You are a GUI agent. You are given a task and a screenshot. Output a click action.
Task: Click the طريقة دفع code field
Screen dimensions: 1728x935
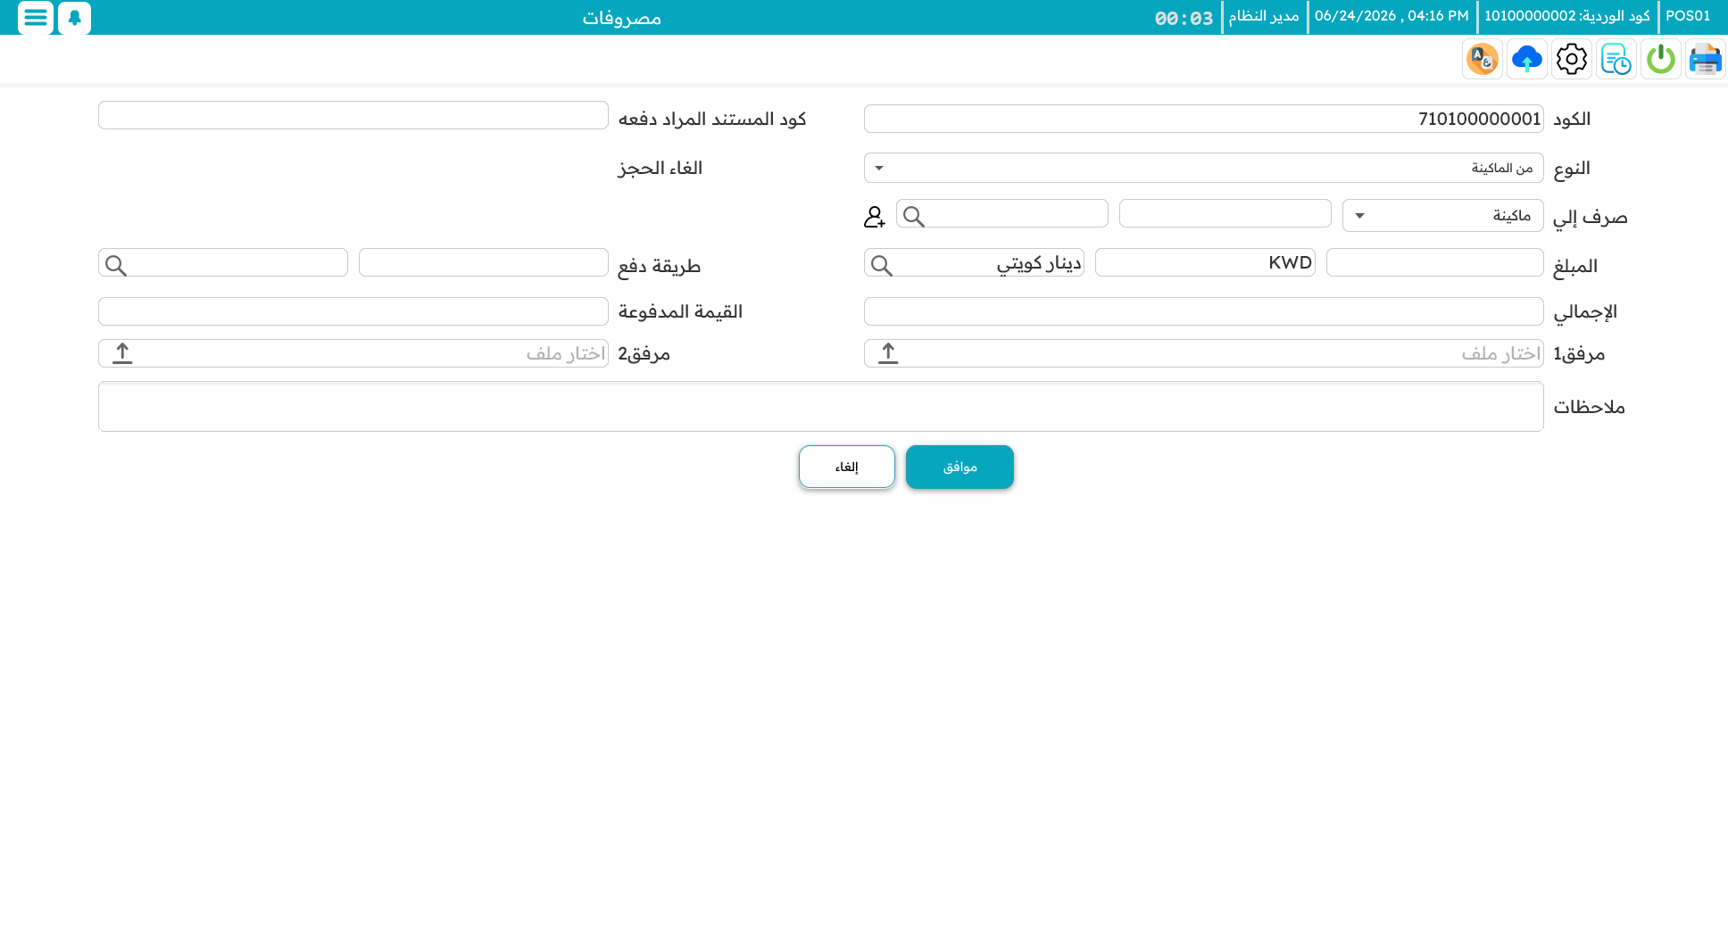[x=483, y=262]
